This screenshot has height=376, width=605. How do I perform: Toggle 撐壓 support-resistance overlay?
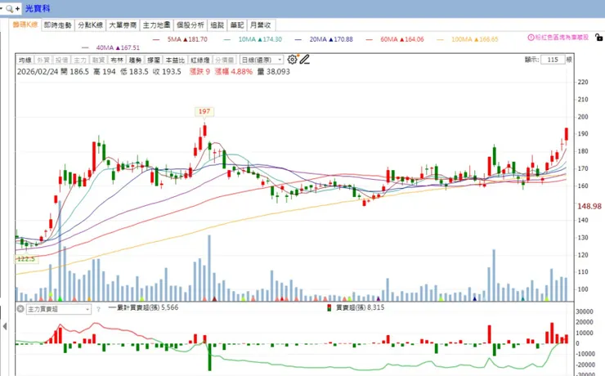pyautogui.click(x=154, y=60)
